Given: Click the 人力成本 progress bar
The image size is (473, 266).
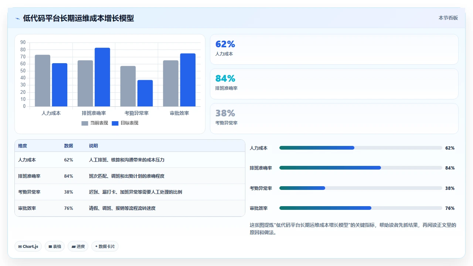Looking at the screenshot, I should tap(361, 148).
